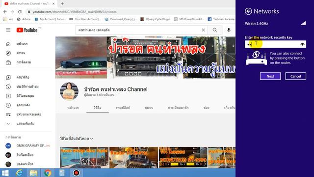314x177 pixels.
Task: Open the uploaded videos filter dropdown
Action: [77, 139]
